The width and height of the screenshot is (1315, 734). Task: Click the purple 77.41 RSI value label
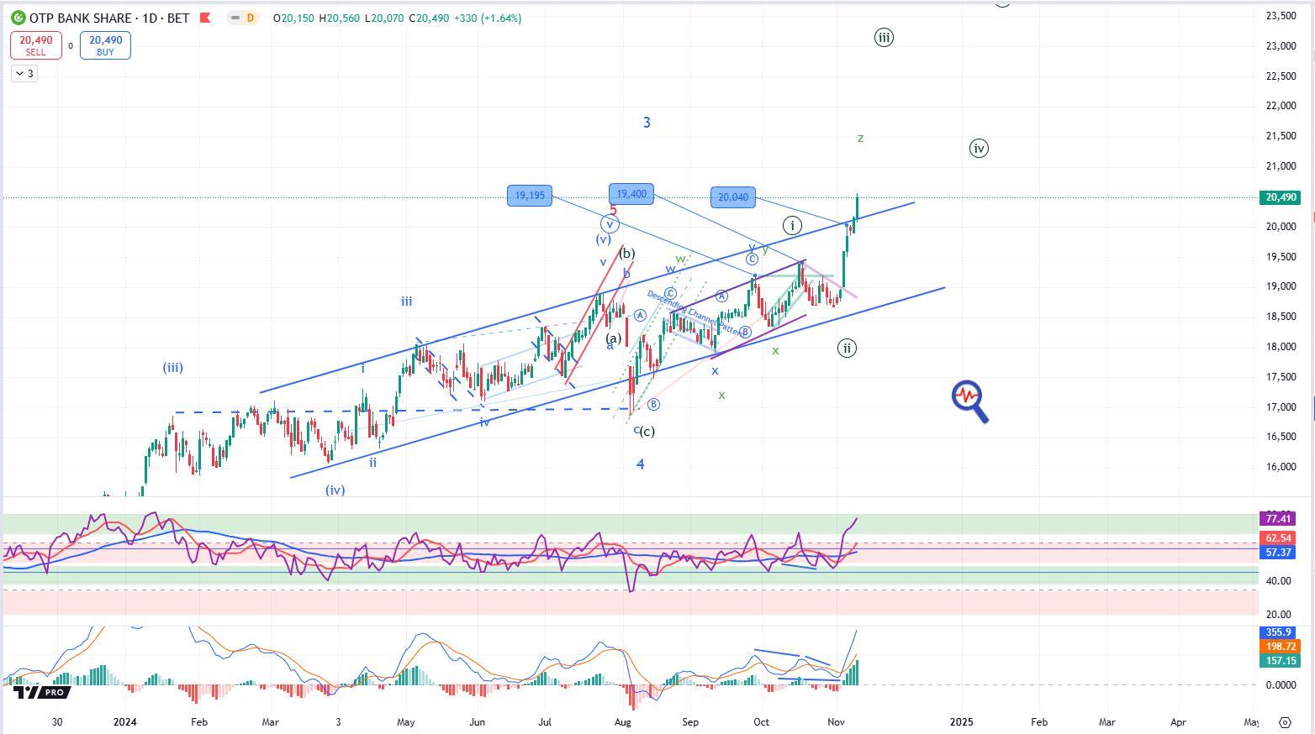(1277, 519)
